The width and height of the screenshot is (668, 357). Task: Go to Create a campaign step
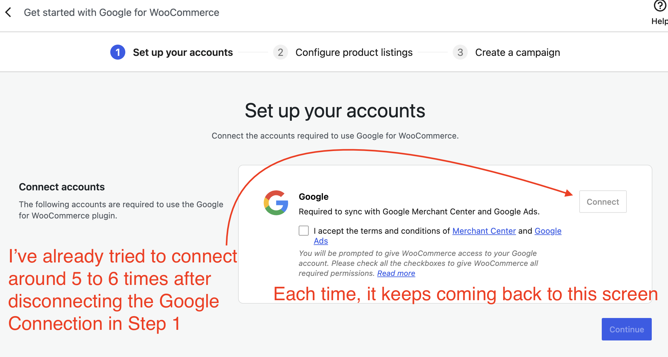click(517, 52)
